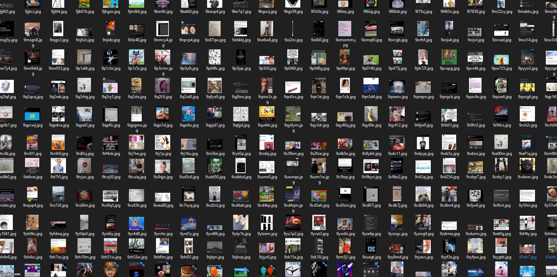Viewport: 557px width, 277px height.
Task: Select the 9xd5ah.jpg file
Action: tap(319, 195)
